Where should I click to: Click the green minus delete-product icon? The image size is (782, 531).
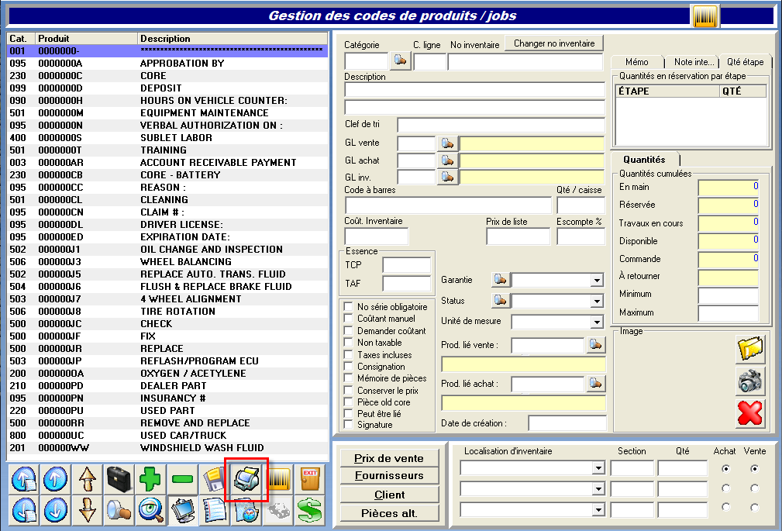pos(182,480)
